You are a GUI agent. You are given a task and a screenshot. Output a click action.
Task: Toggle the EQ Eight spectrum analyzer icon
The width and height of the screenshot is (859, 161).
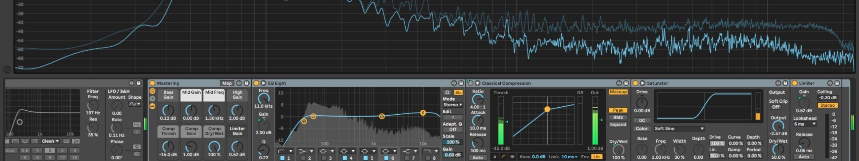tap(458, 92)
